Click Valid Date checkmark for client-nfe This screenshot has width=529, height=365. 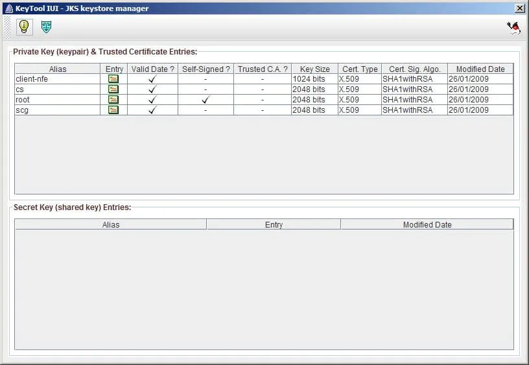[152, 79]
